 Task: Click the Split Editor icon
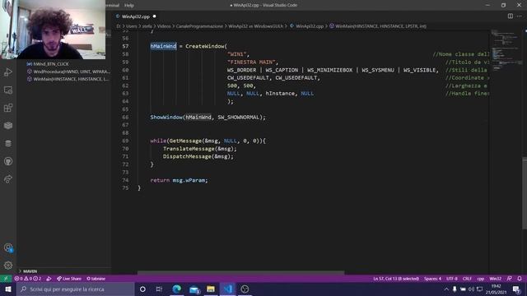click(511, 16)
